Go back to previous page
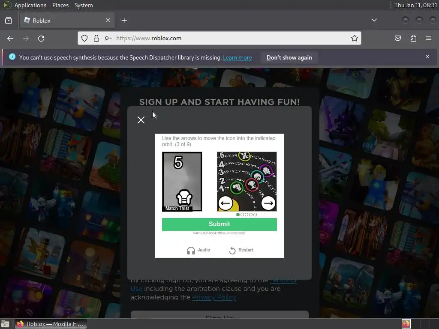Screen dimensions: 439x329 [x=10, y=38]
